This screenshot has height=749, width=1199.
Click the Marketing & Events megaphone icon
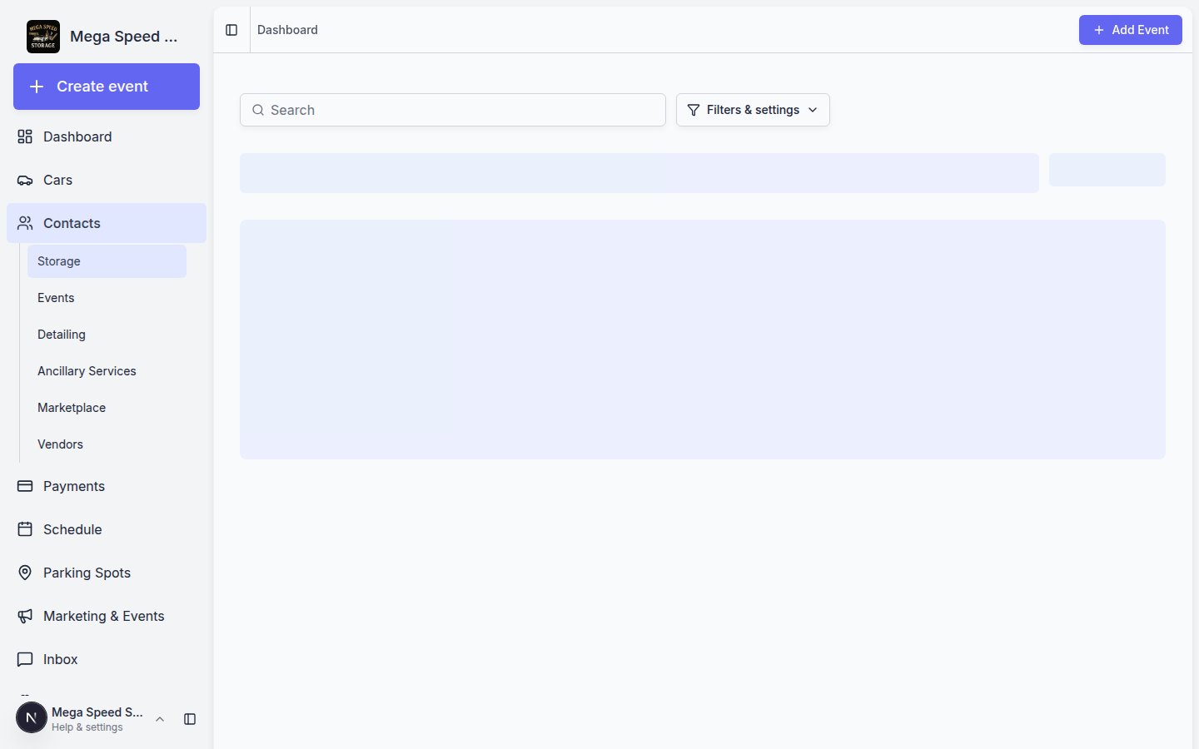(x=25, y=616)
